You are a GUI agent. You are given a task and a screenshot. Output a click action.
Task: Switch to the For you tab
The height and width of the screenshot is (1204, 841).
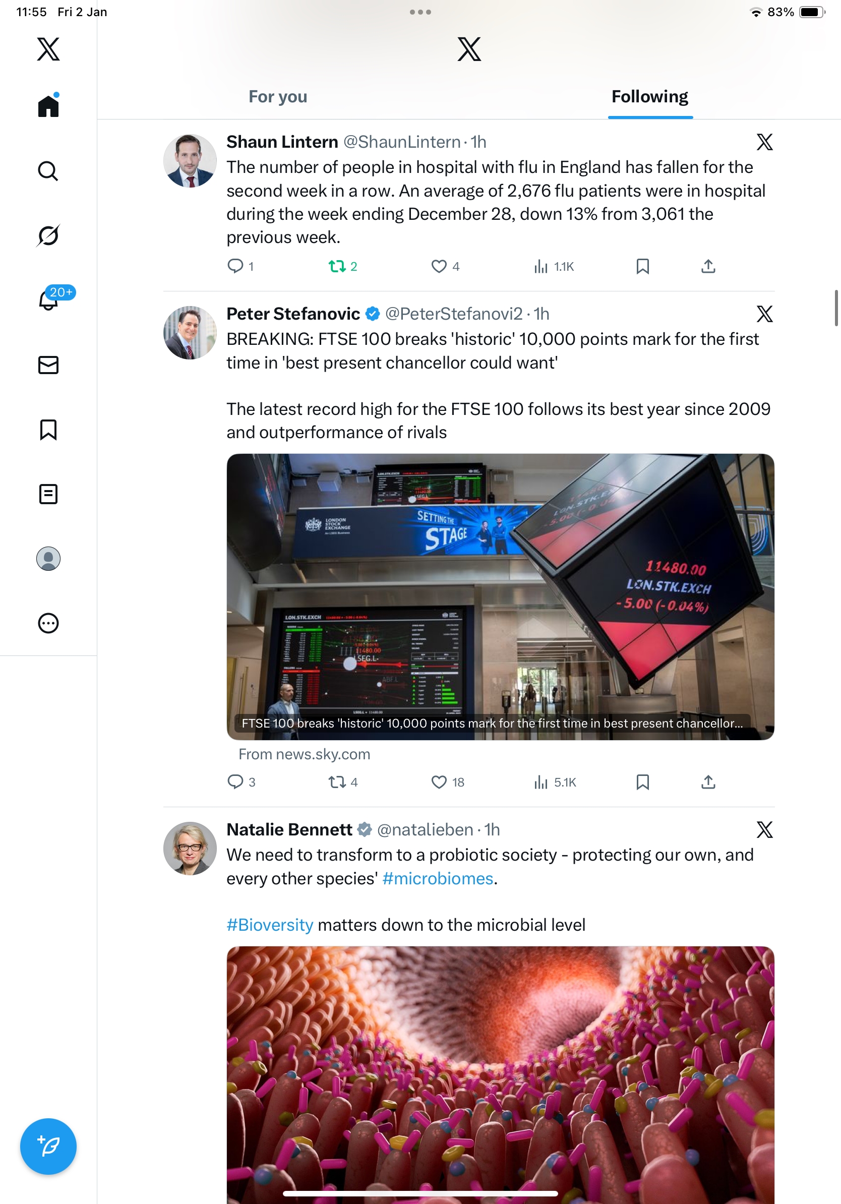point(278,96)
